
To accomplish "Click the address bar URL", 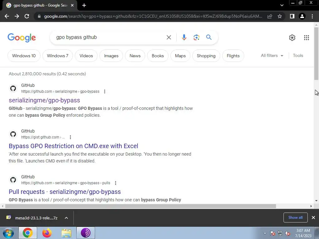I will point(153,16).
